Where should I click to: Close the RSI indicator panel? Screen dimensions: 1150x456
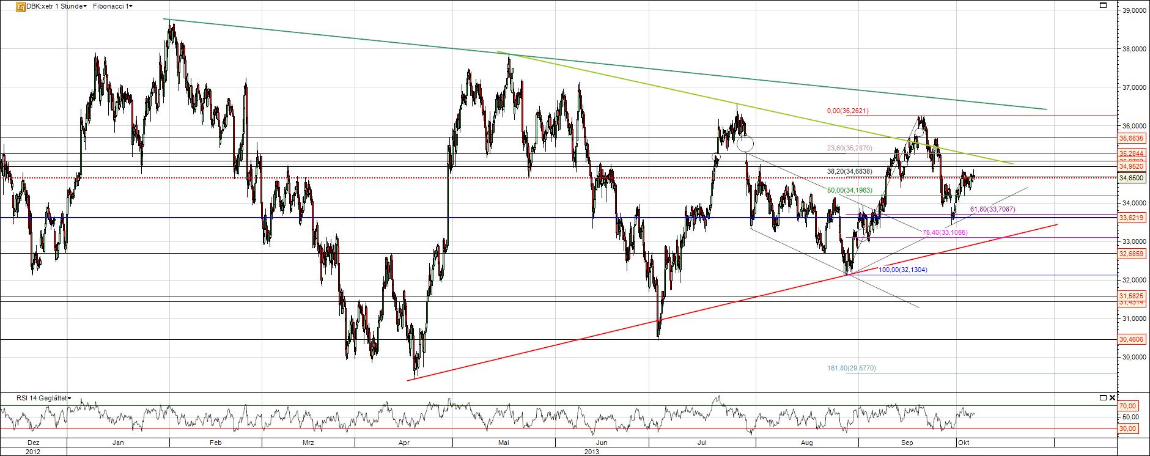click(1111, 398)
